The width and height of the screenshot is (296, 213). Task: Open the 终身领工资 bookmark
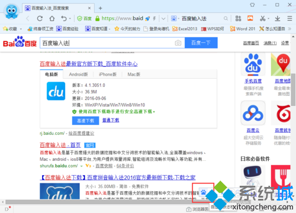[x=40, y=29]
